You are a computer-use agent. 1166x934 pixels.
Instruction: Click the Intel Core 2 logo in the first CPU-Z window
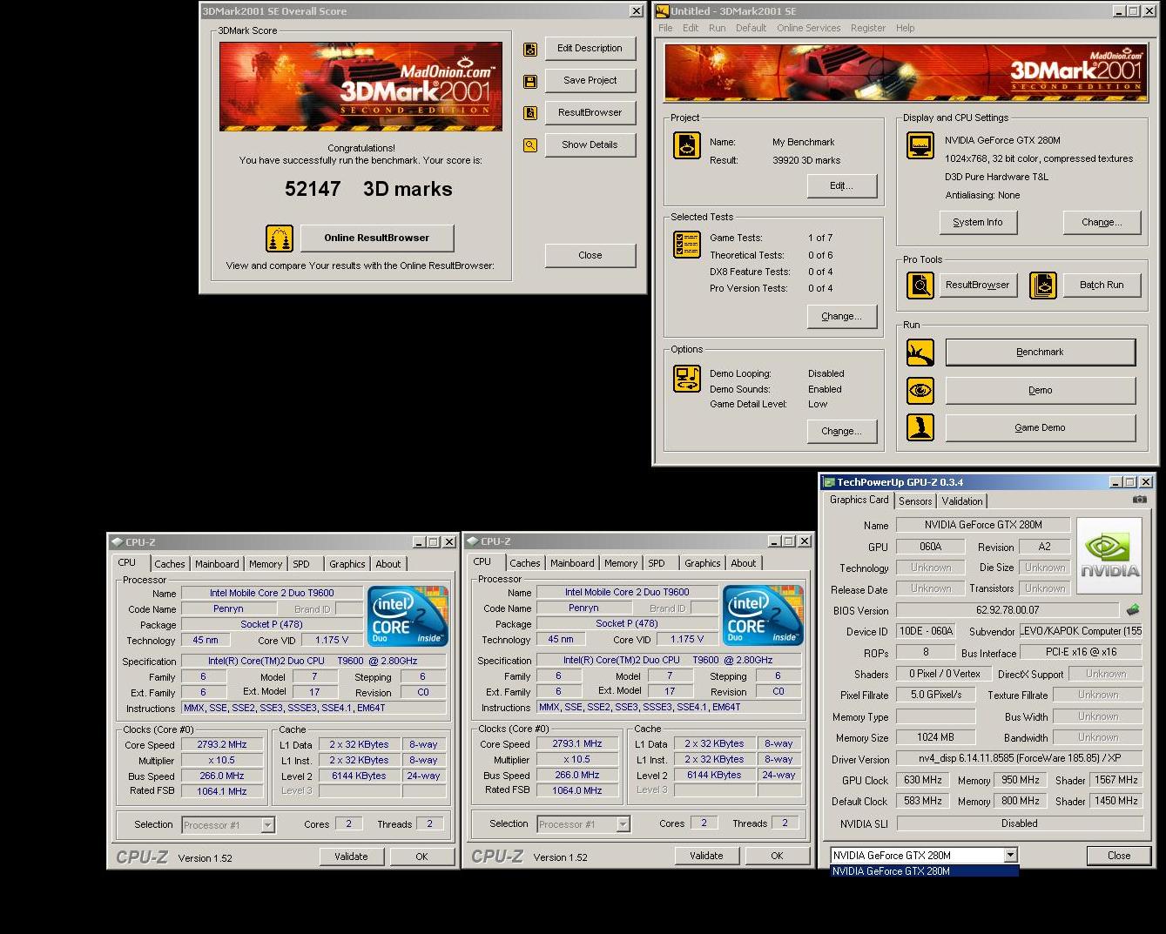pyautogui.click(x=408, y=615)
